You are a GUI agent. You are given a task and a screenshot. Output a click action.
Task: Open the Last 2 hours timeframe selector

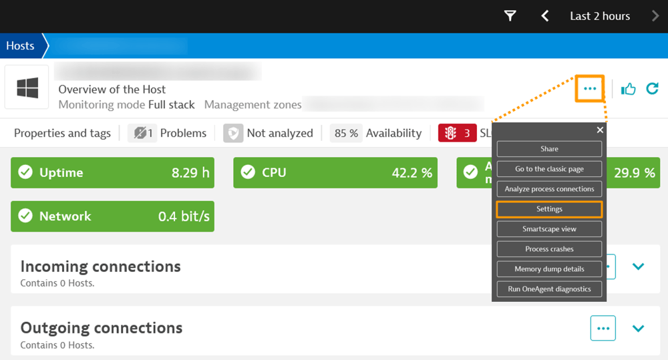pos(599,16)
